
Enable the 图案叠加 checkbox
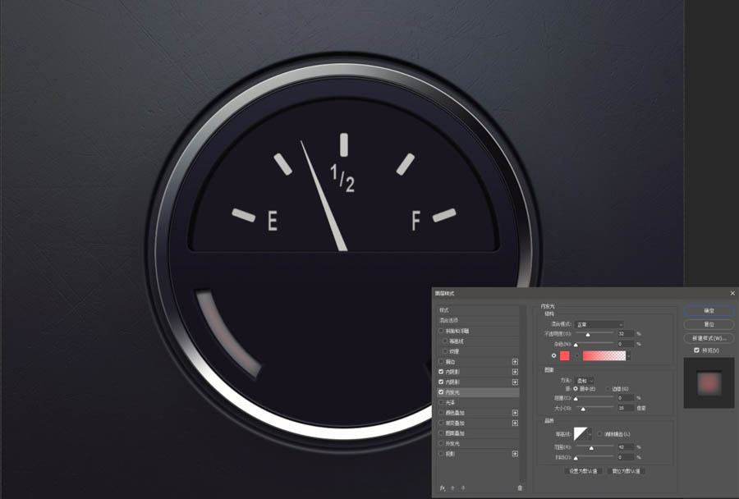click(x=441, y=433)
